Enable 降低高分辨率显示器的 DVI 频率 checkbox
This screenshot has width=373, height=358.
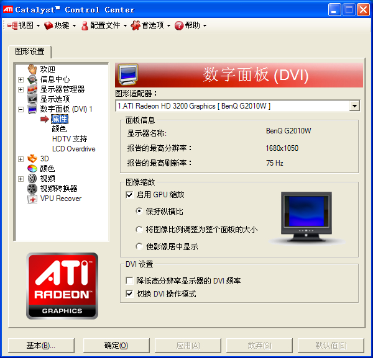pos(129,281)
